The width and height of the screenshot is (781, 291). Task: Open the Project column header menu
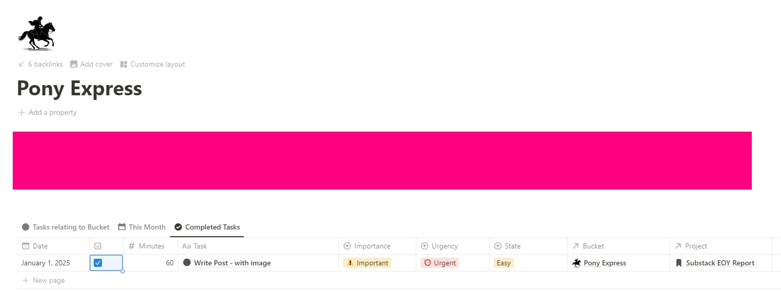(x=721, y=246)
